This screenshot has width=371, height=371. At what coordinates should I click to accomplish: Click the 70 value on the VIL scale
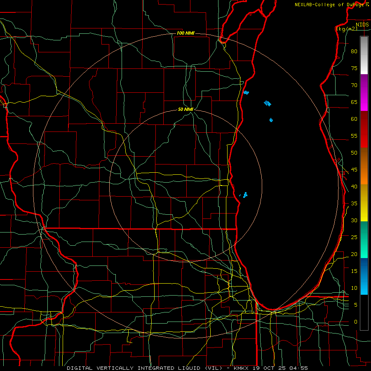(x=354, y=85)
